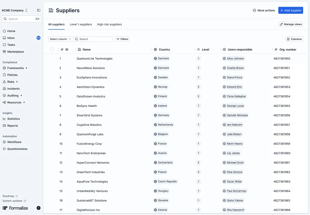Image resolution: width=310 pixels, height=215 pixels.
Task: Expand the Frameworks submenu arrow
Action: pos(27,68)
